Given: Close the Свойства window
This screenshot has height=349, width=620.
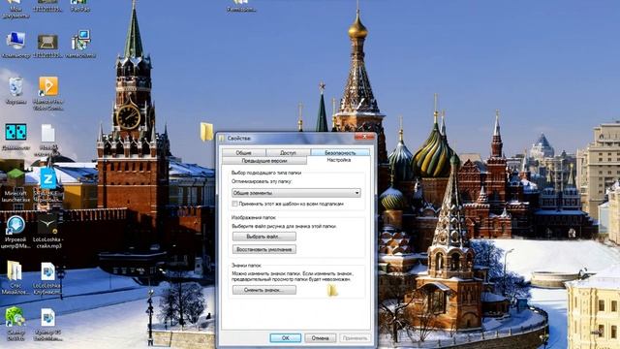Looking at the screenshot, I should click(364, 137).
